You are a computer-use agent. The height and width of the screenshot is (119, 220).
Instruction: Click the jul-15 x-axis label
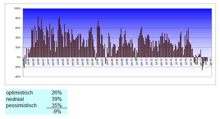pos(186,62)
